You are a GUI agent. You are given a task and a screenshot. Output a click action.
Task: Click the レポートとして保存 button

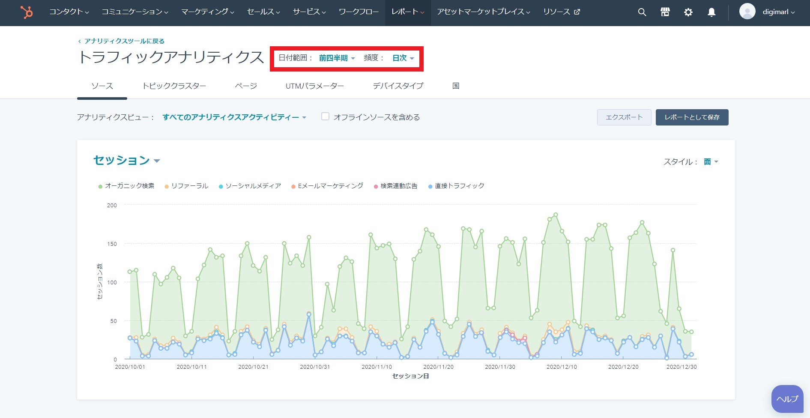pos(692,117)
